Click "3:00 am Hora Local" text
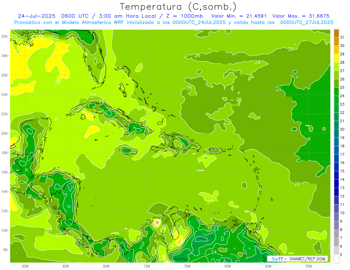Image resolution: width=350 pixels, height=270 pixels. [x=128, y=16]
